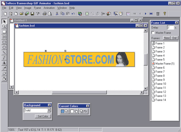Close the Frame List panel
181x132 pixels.
point(176,23)
